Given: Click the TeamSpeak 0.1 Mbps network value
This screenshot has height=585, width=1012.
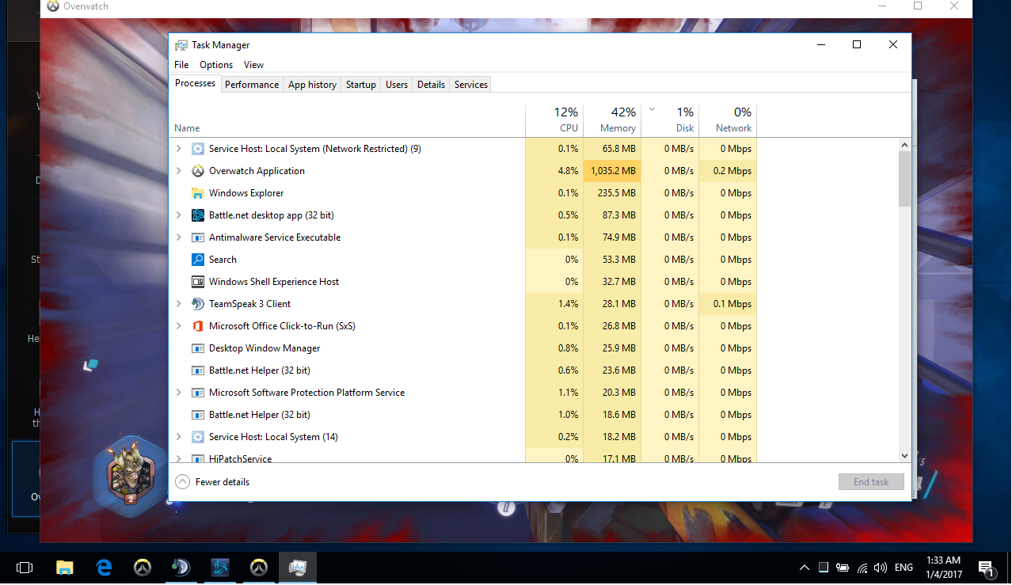Looking at the screenshot, I should pyautogui.click(x=732, y=304).
